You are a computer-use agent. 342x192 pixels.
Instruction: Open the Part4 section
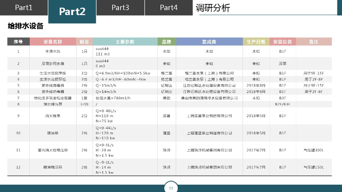pos(168,7)
